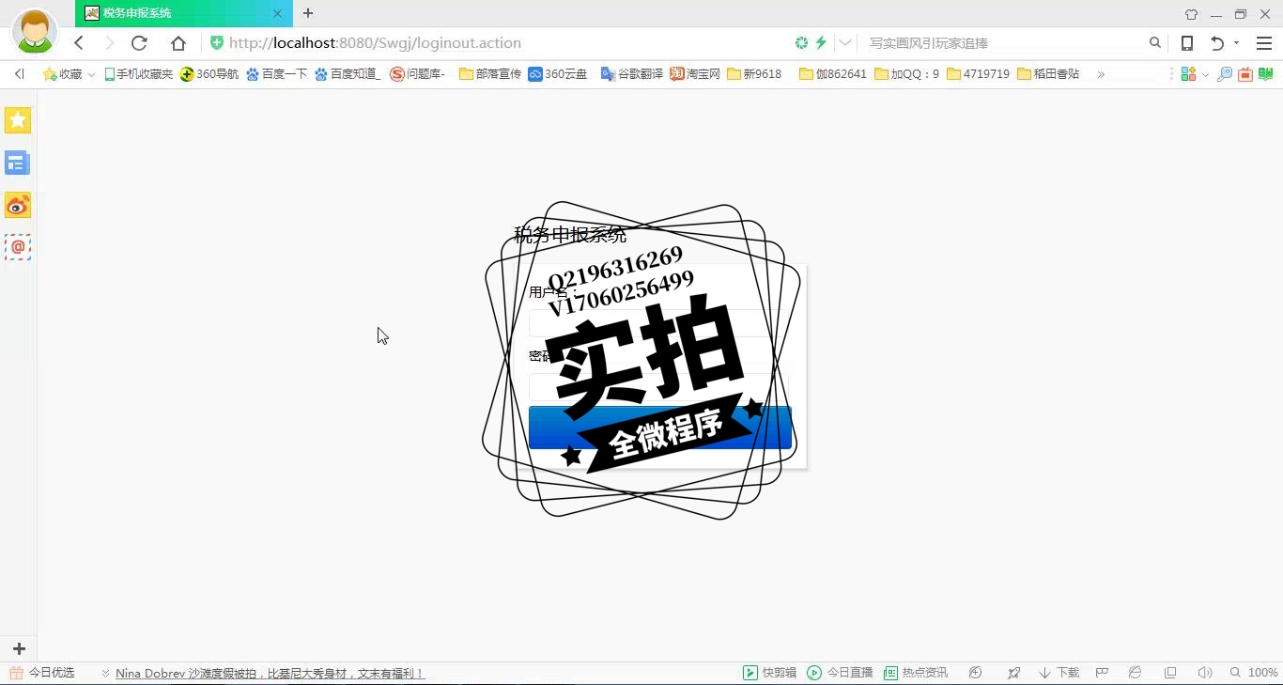
Task: Open the 伽862641 bookmark folder
Action: (x=832, y=74)
